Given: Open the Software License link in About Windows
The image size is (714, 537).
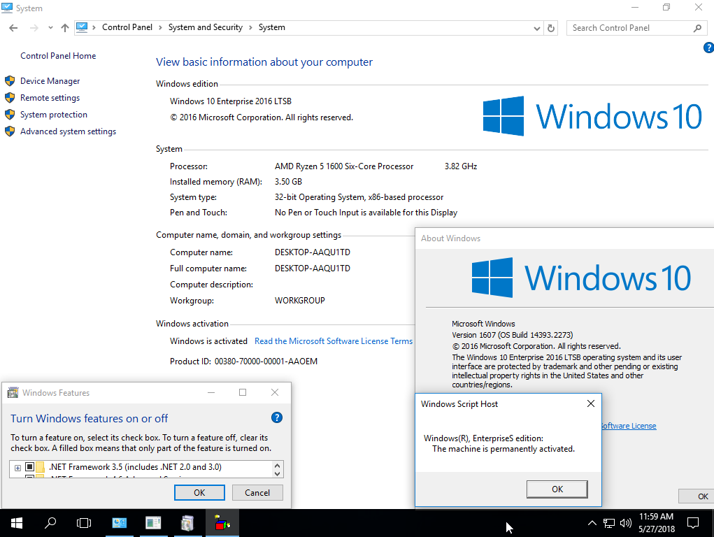Looking at the screenshot, I should (x=629, y=426).
